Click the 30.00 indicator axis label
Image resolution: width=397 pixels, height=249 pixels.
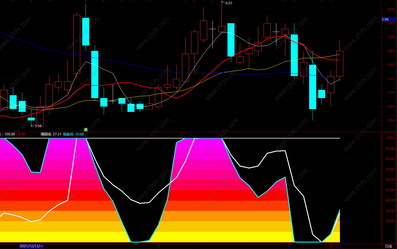(390, 211)
